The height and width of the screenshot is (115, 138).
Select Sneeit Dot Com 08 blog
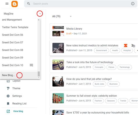[13, 50]
